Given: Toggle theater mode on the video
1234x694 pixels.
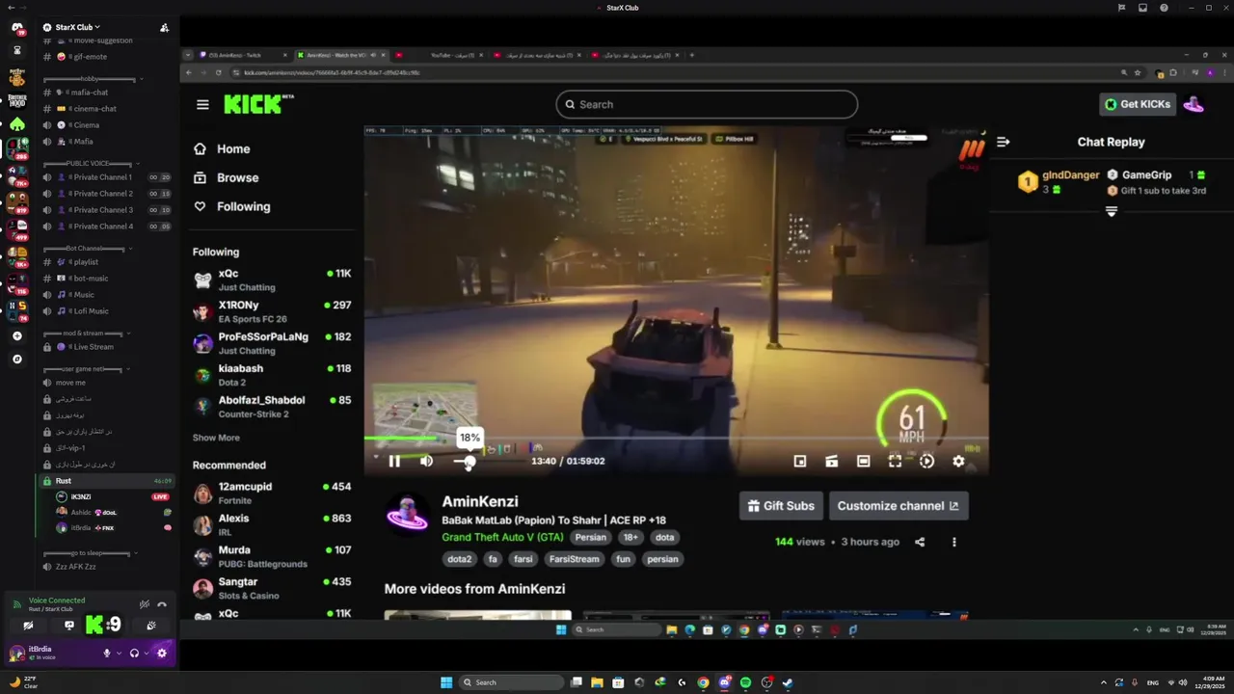Looking at the screenshot, I should [863, 461].
